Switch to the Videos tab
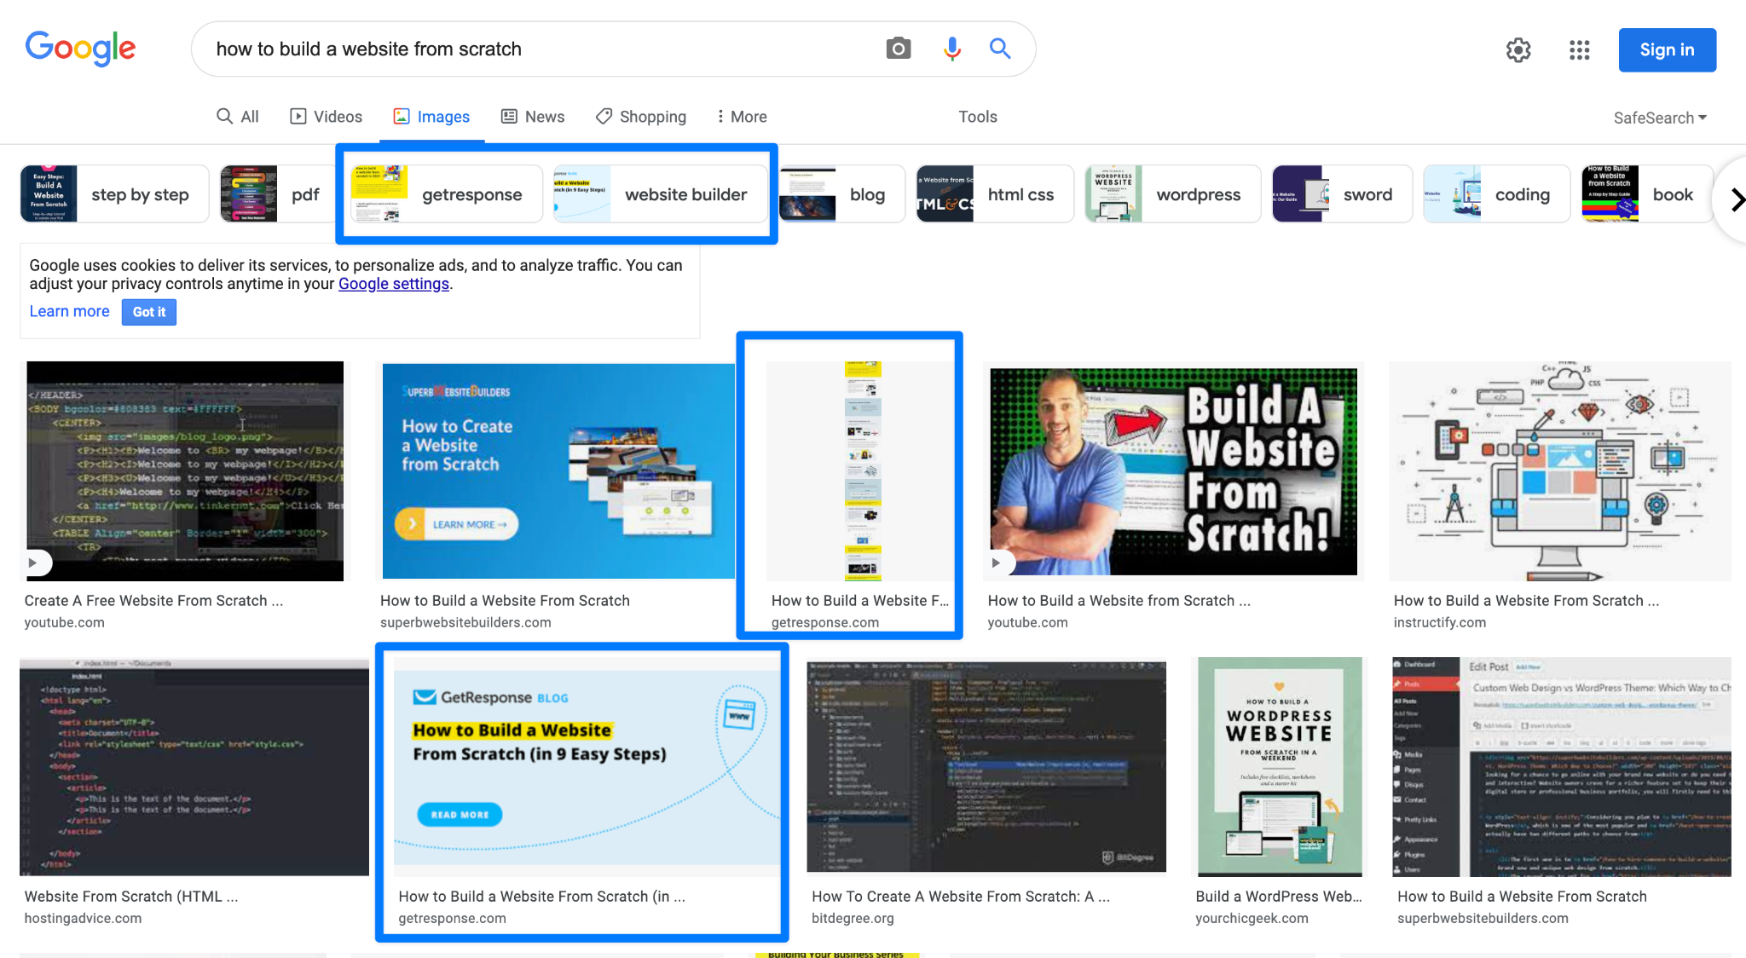The height and width of the screenshot is (958, 1746). (x=327, y=117)
